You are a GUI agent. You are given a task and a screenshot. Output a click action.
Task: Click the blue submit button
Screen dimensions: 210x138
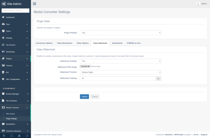point(84,97)
